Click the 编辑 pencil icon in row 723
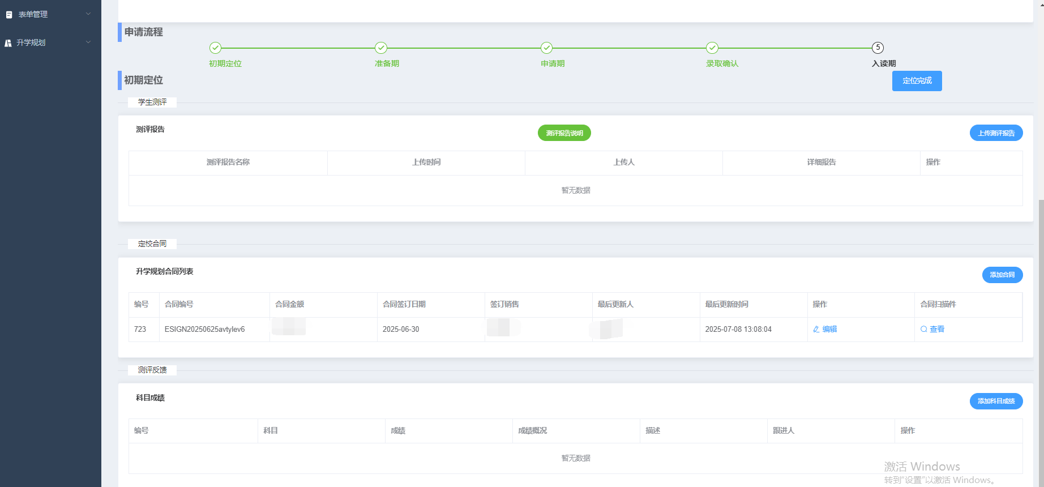 click(x=816, y=329)
